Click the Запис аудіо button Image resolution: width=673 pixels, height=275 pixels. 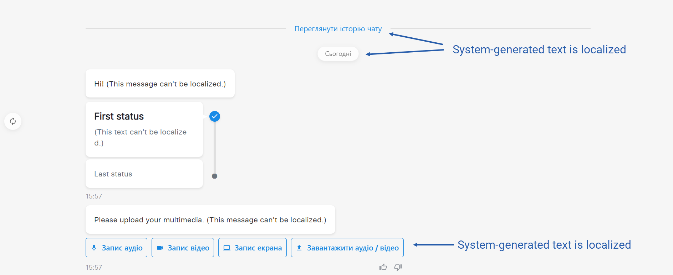pyautogui.click(x=116, y=248)
